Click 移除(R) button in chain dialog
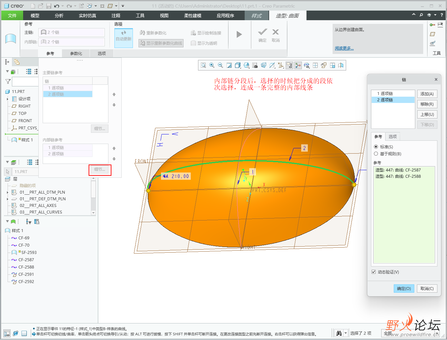 pos(427,104)
